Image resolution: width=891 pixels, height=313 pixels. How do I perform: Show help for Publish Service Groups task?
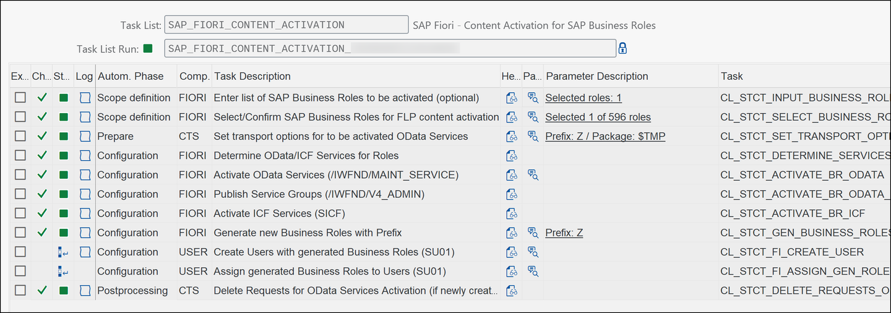[511, 194]
